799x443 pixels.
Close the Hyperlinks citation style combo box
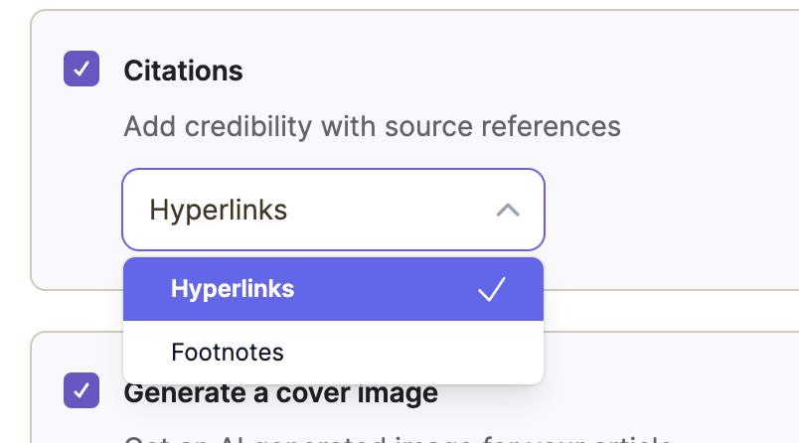tap(333, 210)
